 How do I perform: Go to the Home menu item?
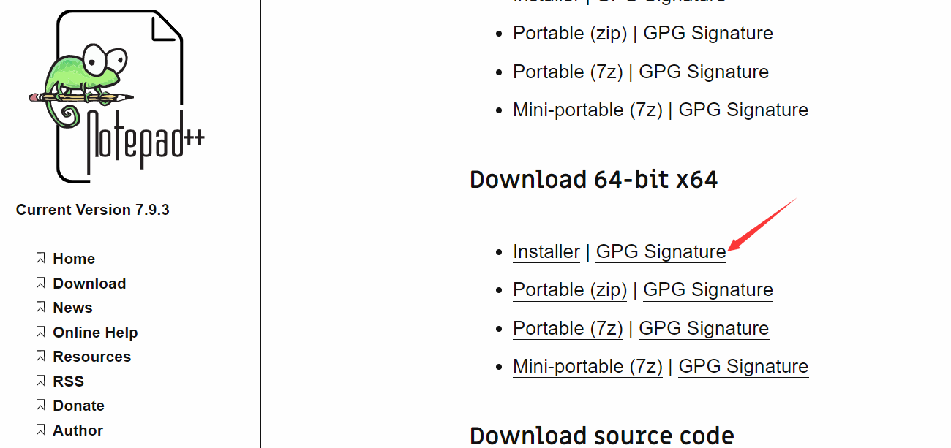74,259
